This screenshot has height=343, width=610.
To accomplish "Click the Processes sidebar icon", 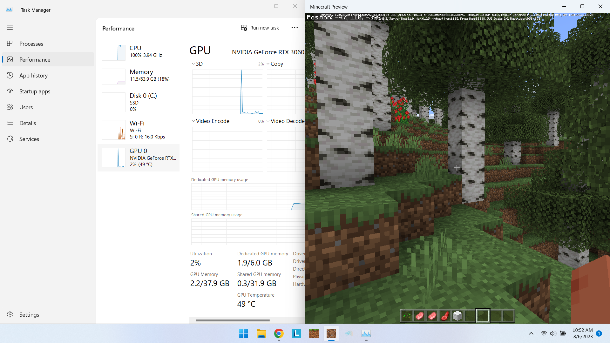I will [x=10, y=44].
